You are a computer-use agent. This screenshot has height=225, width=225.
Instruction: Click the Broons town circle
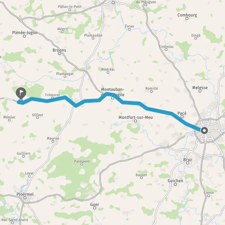click(59, 54)
